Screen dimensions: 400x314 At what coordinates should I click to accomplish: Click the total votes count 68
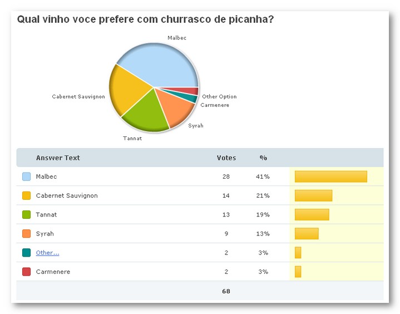point(226,291)
